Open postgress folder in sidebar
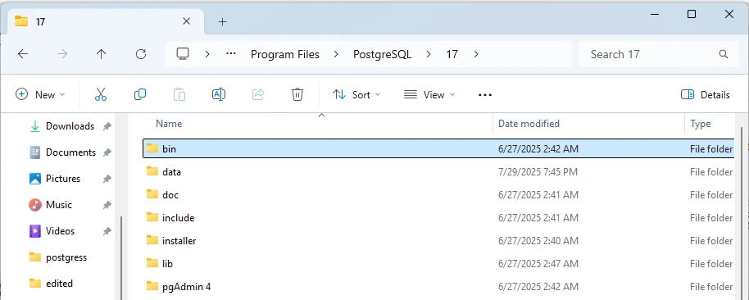749x300 pixels. click(66, 257)
